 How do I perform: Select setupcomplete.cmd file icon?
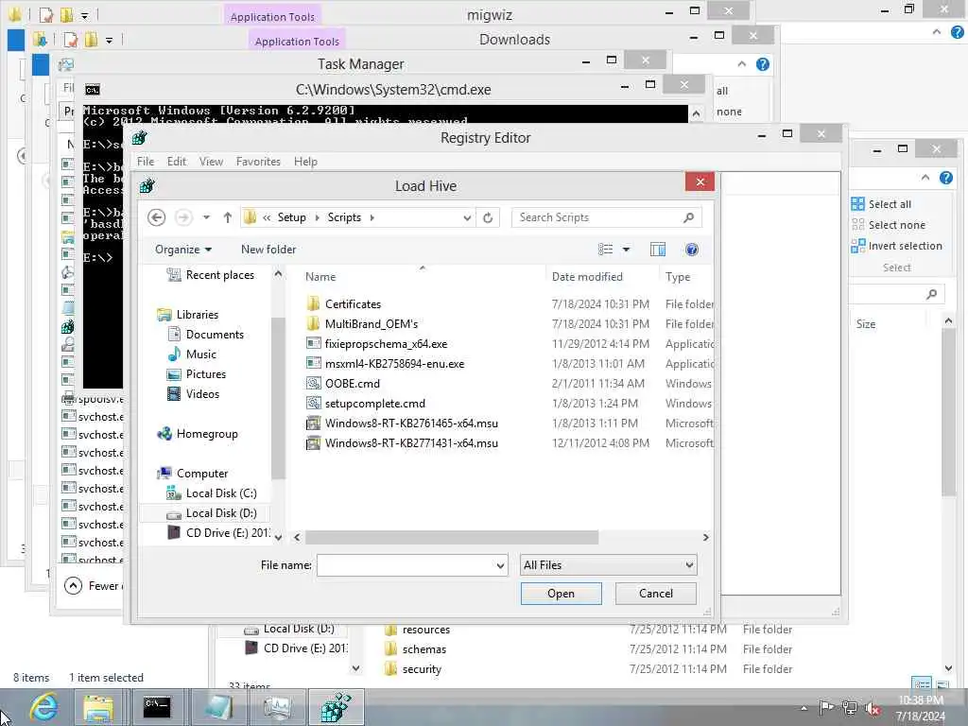tap(314, 403)
